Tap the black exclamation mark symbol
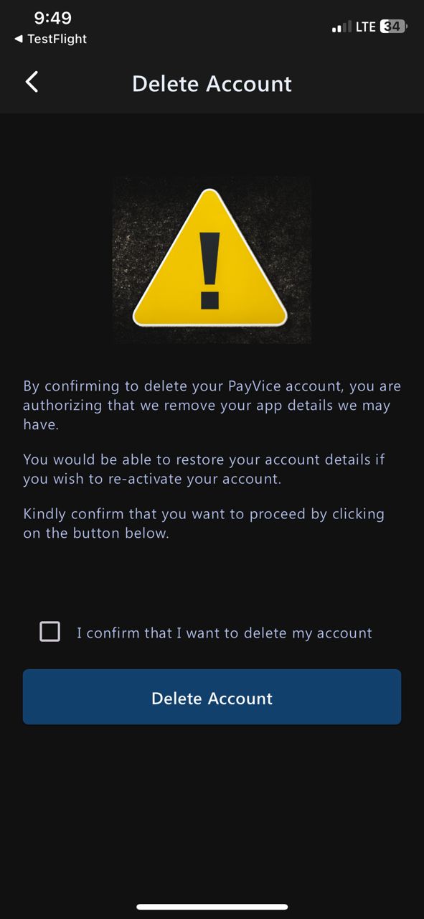 210,269
